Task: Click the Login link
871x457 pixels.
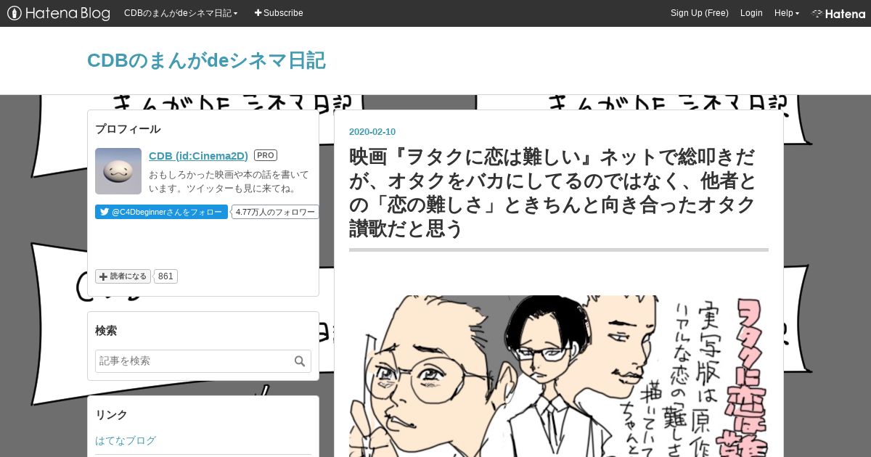Action: tap(751, 13)
